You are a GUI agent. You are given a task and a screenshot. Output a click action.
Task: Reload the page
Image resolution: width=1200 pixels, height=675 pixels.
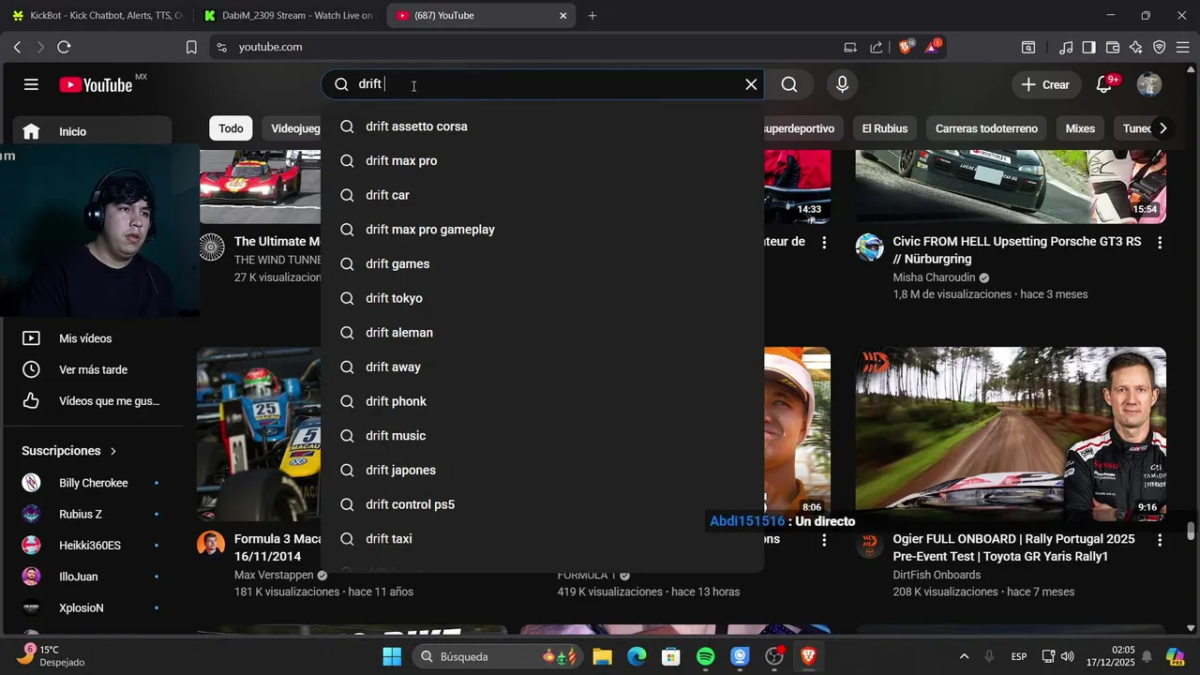(64, 47)
